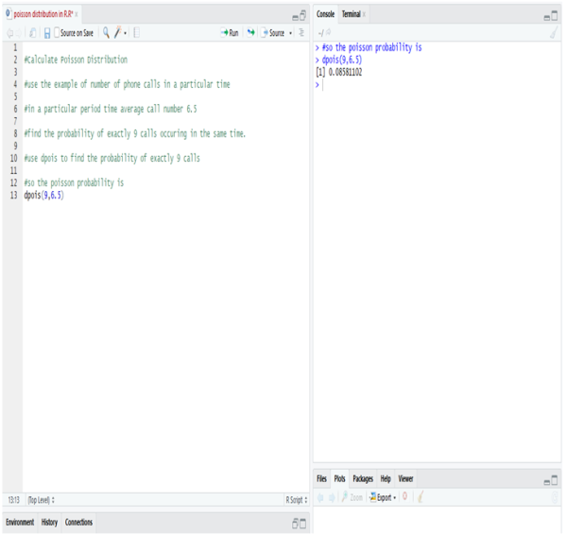Viewport: 567px width, 535px height.
Task: Show script in new window icon
Action: (33, 33)
